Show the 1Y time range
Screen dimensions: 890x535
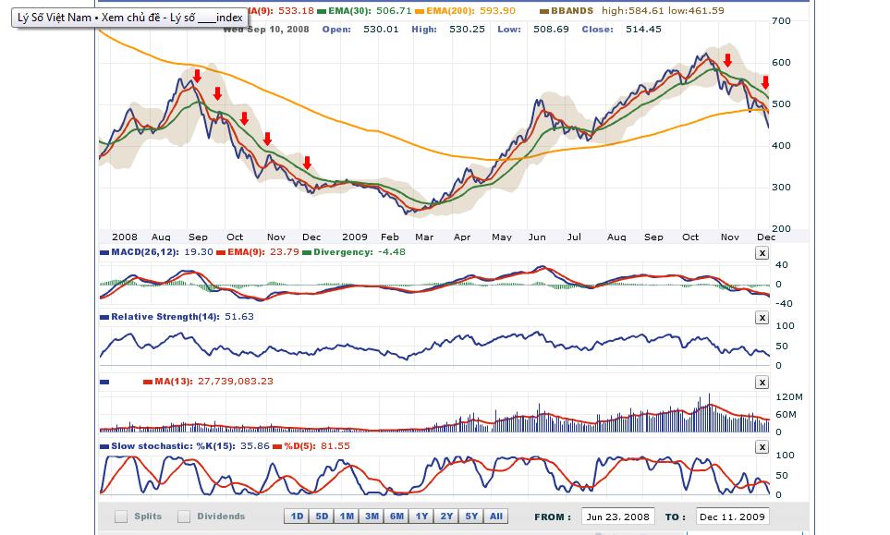421,517
